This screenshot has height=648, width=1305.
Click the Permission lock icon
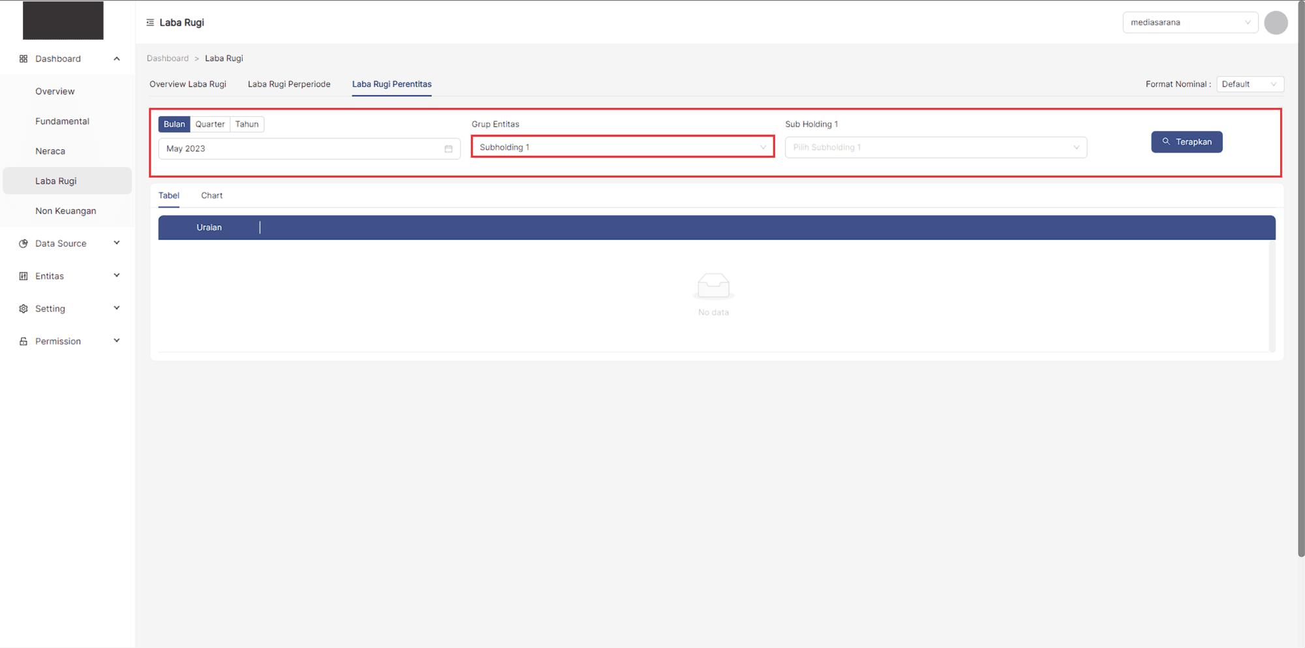coord(23,341)
